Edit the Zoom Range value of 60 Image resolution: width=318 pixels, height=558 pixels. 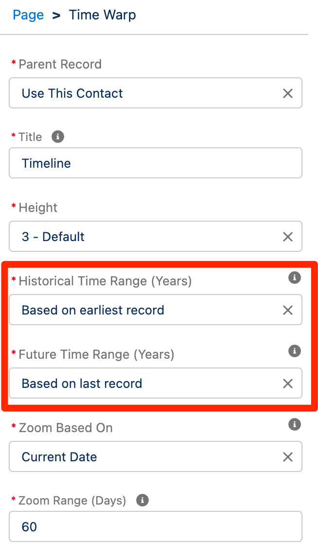tap(146, 527)
